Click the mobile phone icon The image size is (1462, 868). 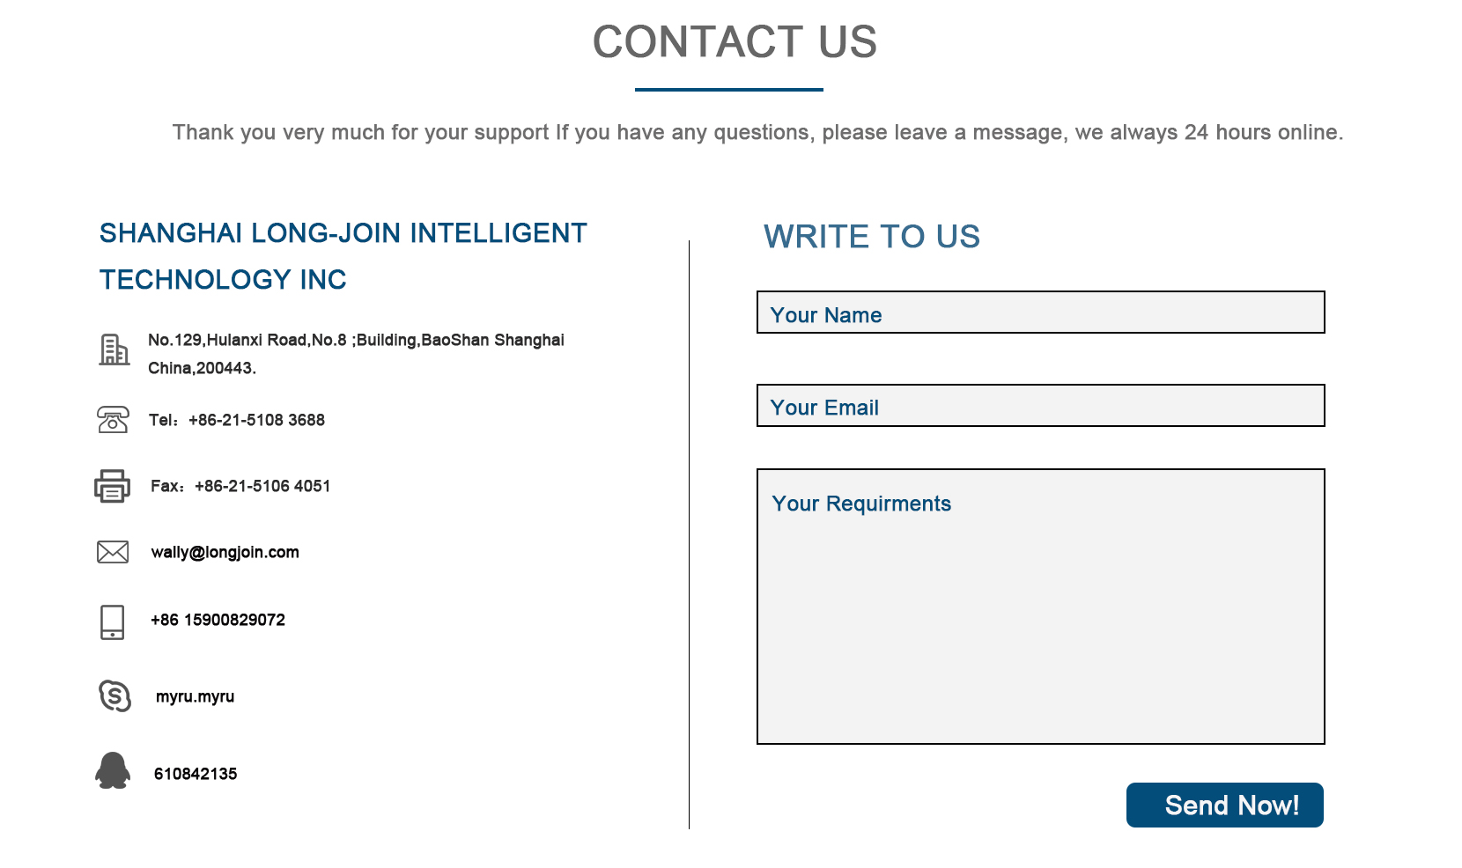pyautogui.click(x=113, y=622)
